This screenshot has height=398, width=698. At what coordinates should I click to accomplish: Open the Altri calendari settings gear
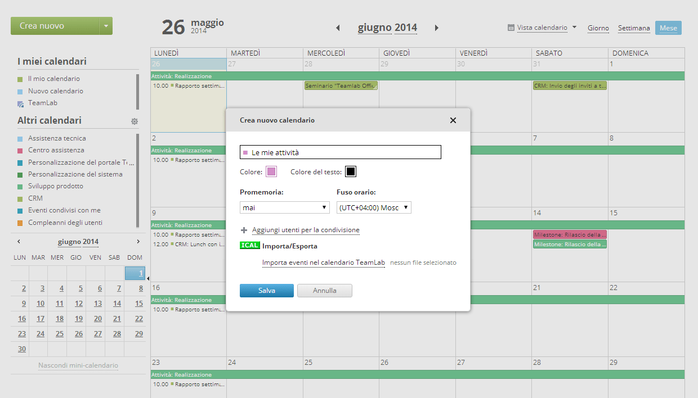135,121
